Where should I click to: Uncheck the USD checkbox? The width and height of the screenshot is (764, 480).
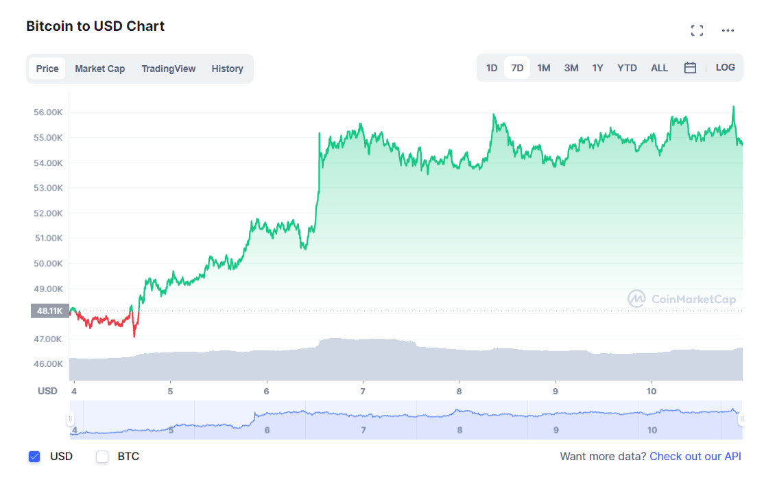[34, 457]
